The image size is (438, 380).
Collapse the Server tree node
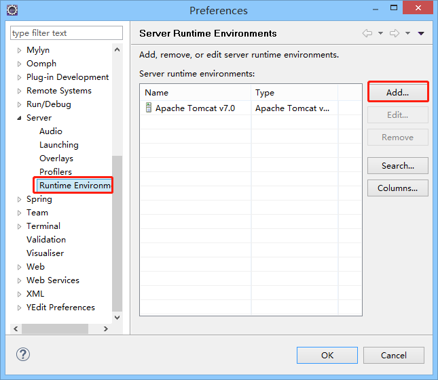coord(19,118)
